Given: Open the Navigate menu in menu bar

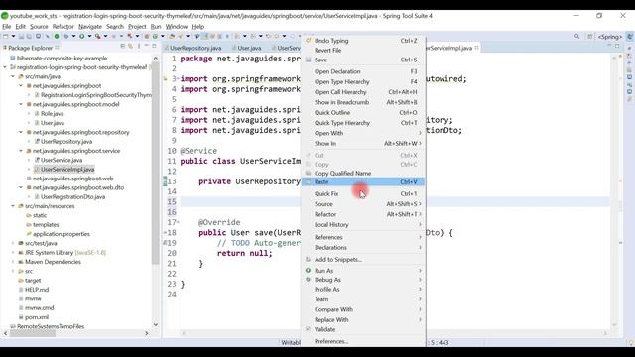Looking at the screenshot, I should click(x=90, y=27).
